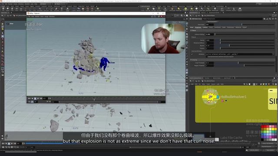Switch to the Collision tab
Screen dimensions: 278x156
pyautogui.click(x=205, y=27)
